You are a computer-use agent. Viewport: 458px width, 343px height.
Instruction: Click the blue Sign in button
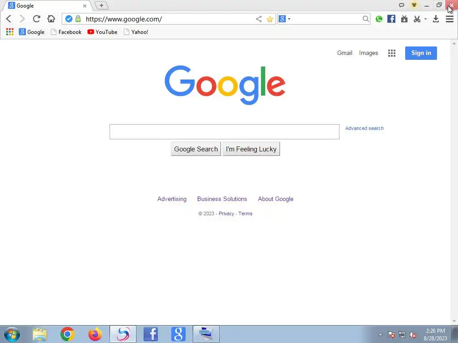(x=421, y=53)
